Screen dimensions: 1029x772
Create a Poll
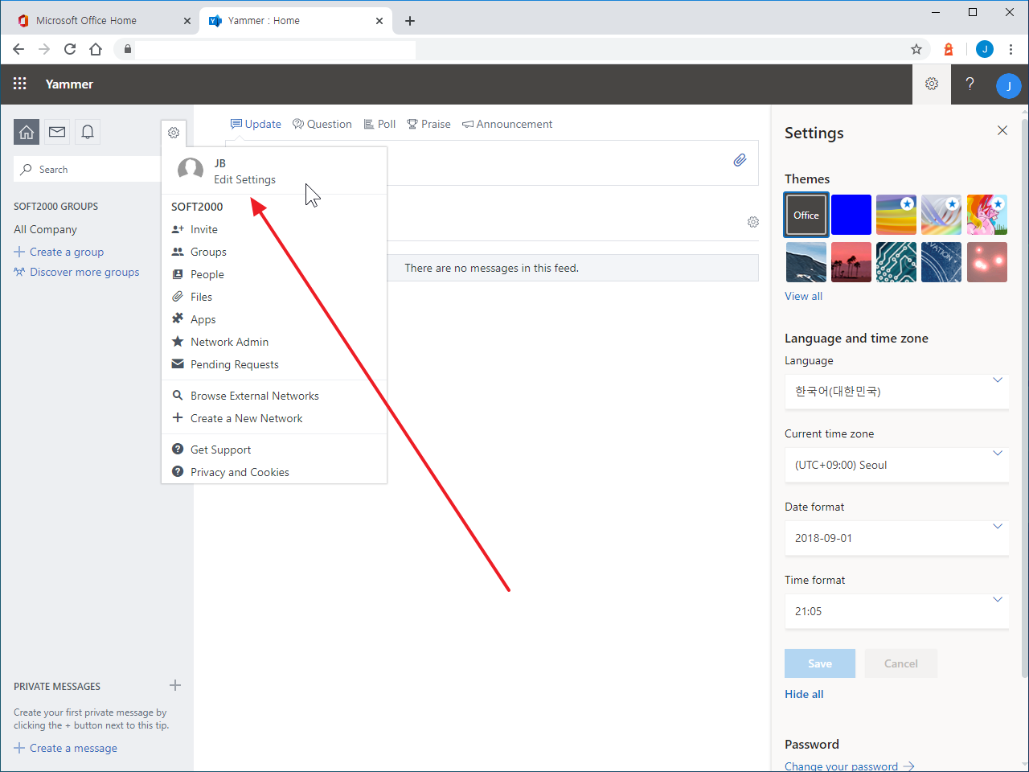click(x=379, y=123)
